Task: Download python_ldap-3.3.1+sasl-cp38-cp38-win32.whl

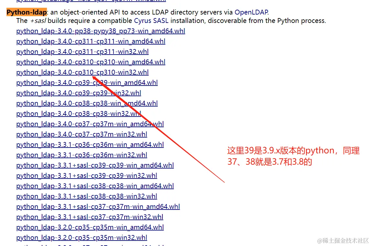Action: point(87,196)
